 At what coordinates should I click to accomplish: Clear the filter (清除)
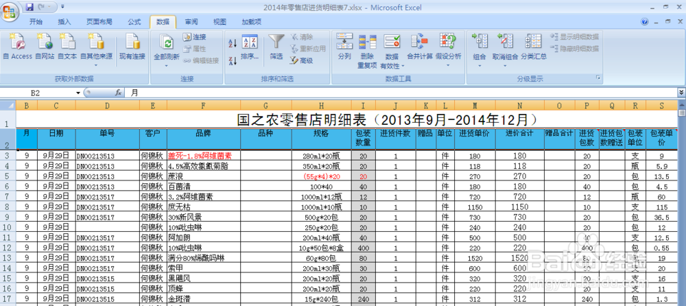point(301,37)
